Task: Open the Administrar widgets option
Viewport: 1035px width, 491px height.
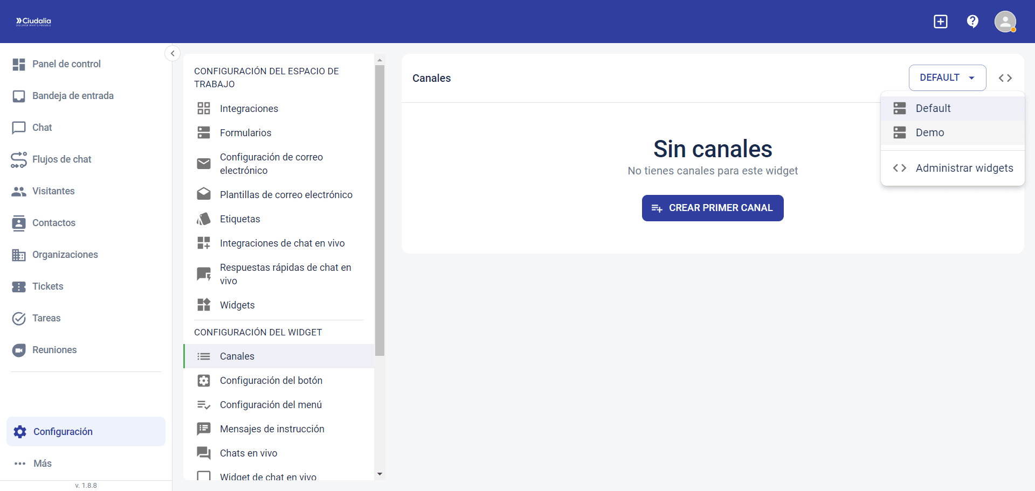Action: pos(964,168)
